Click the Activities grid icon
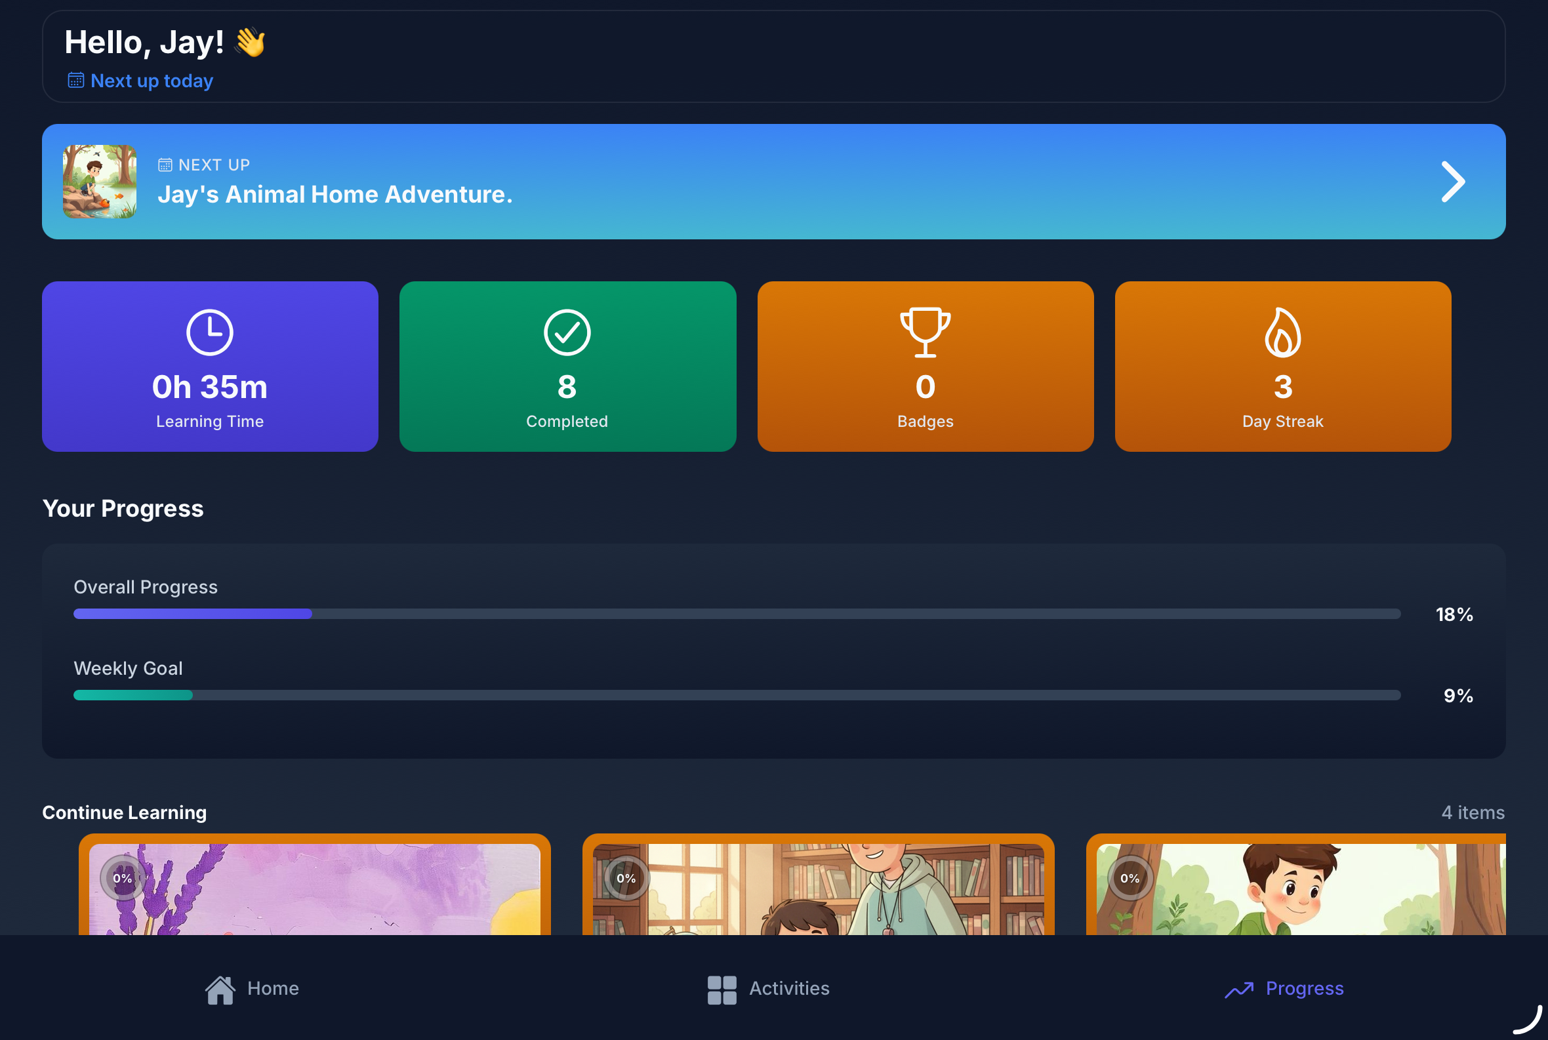1548x1040 pixels. 722,989
